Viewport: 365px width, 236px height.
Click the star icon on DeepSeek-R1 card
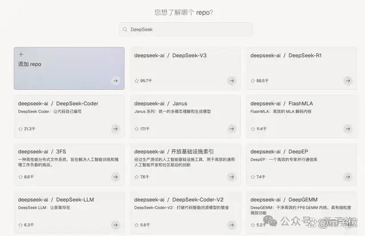pyautogui.click(x=253, y=81)
